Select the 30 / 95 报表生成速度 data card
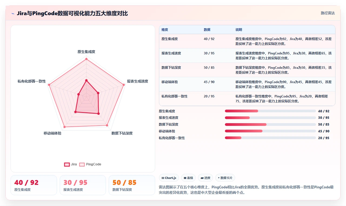 tap(83, 185)
